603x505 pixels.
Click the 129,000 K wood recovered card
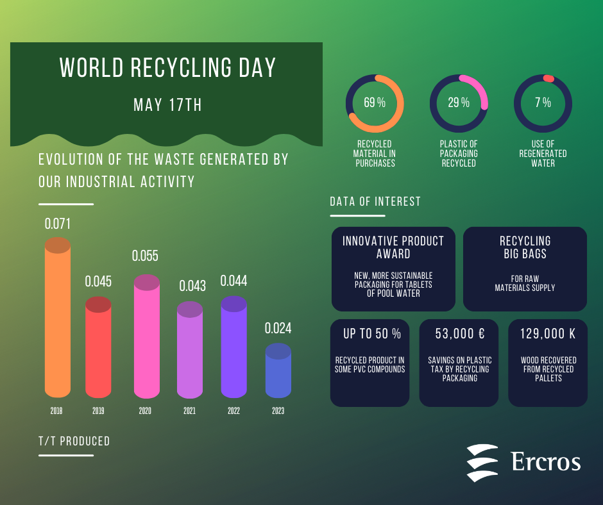(x=547, y=363)
